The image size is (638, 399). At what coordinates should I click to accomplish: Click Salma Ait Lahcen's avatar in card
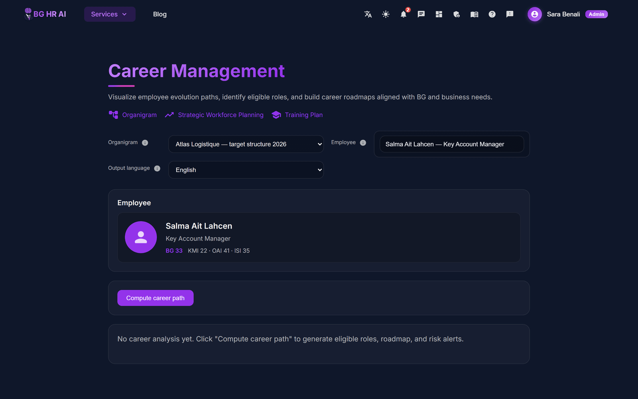tap(141, 237)
